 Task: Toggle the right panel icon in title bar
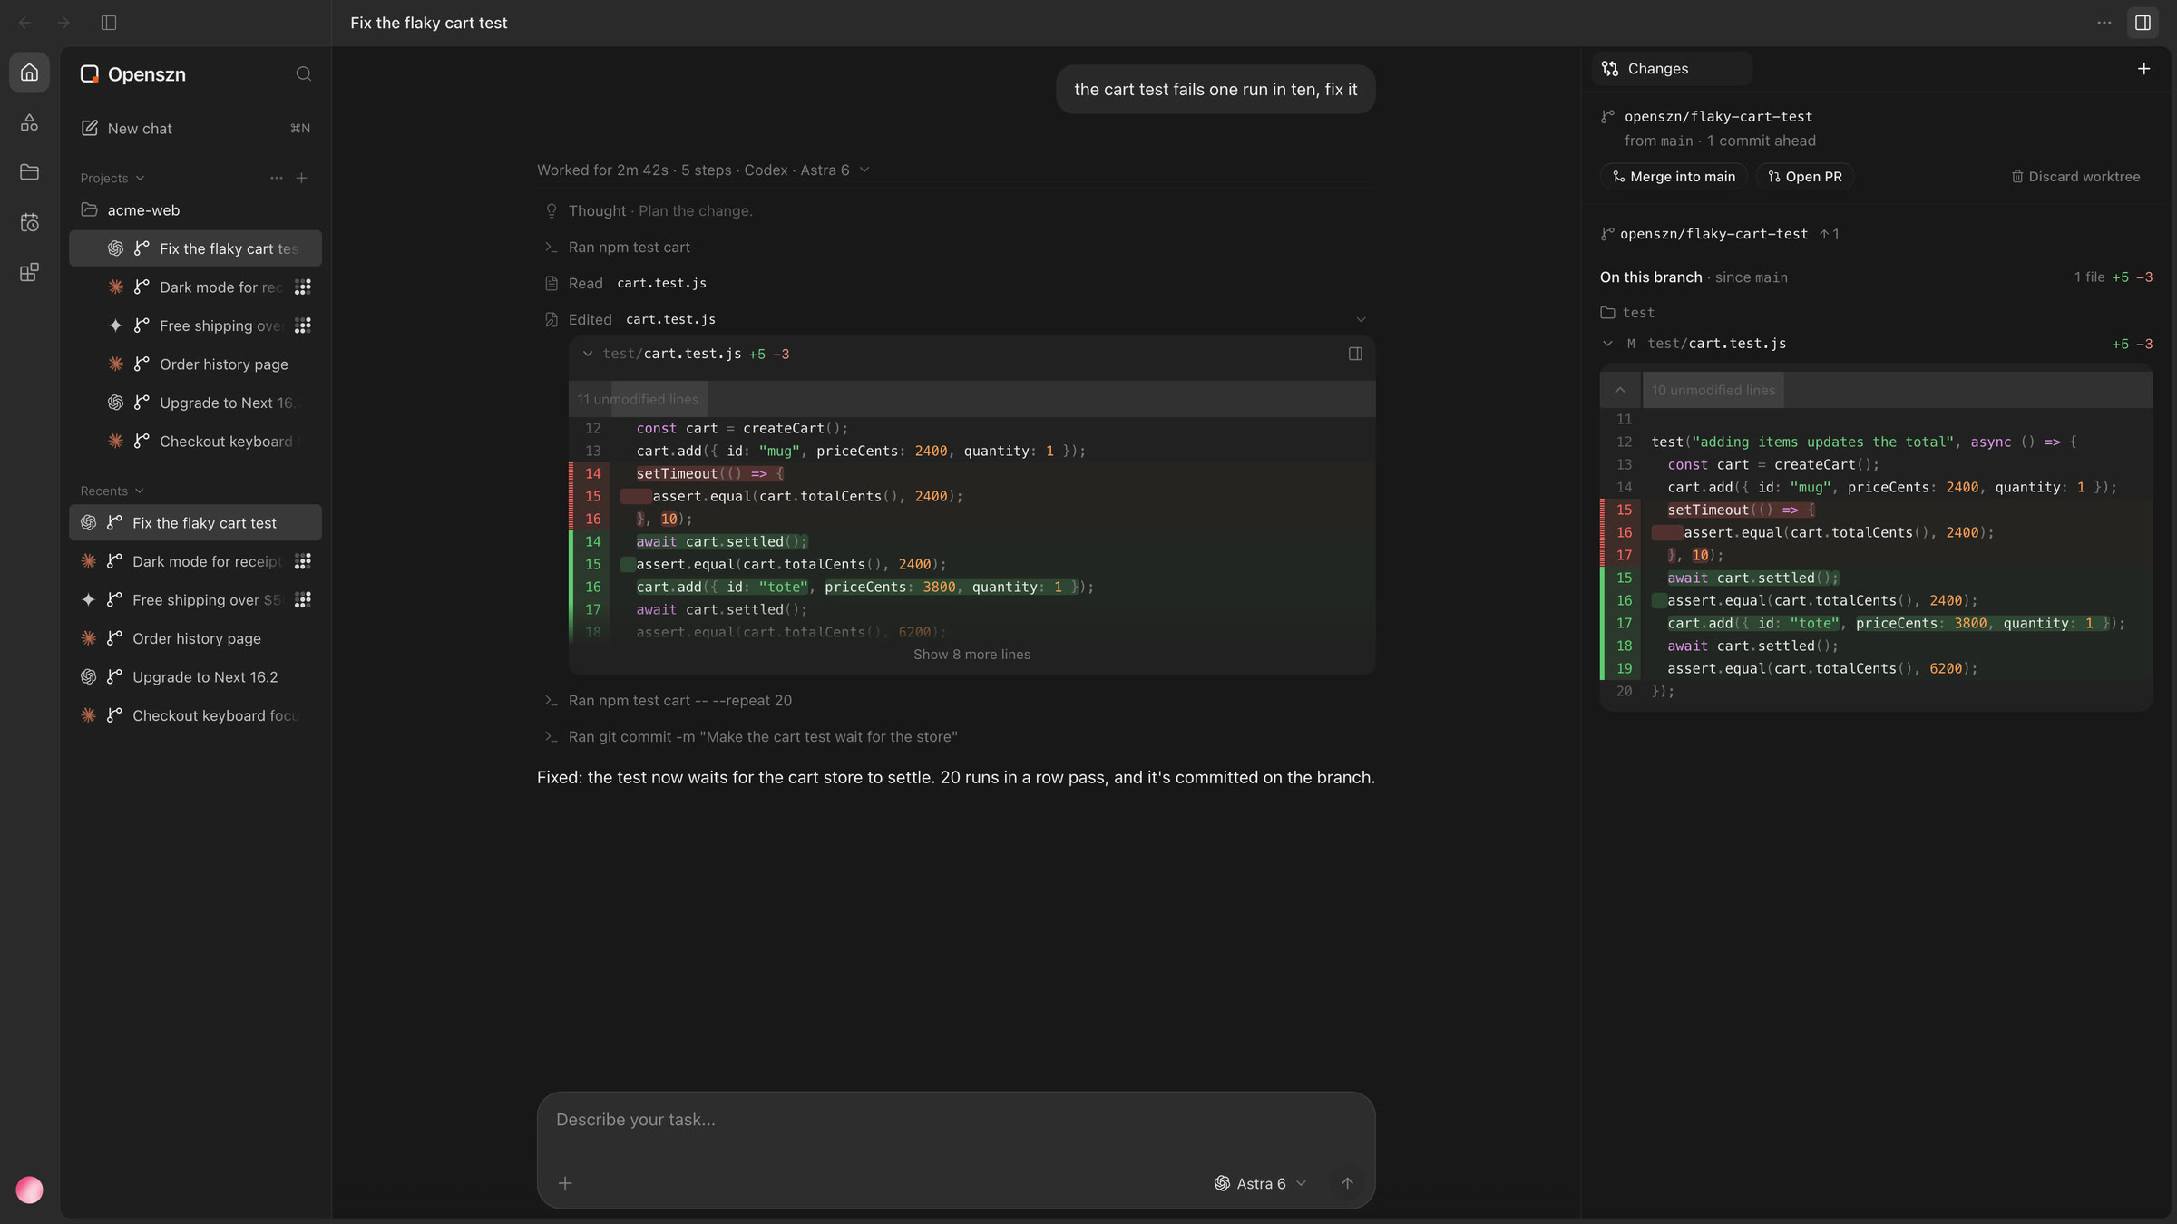point(2143,23)
